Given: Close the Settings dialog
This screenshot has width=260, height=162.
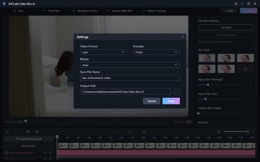Looking at the screenshot, I should pos(183,37).
